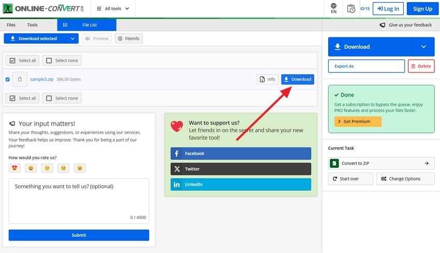Click the Log In button
This screenshot has height=253, width=440.
coord(388,9)
